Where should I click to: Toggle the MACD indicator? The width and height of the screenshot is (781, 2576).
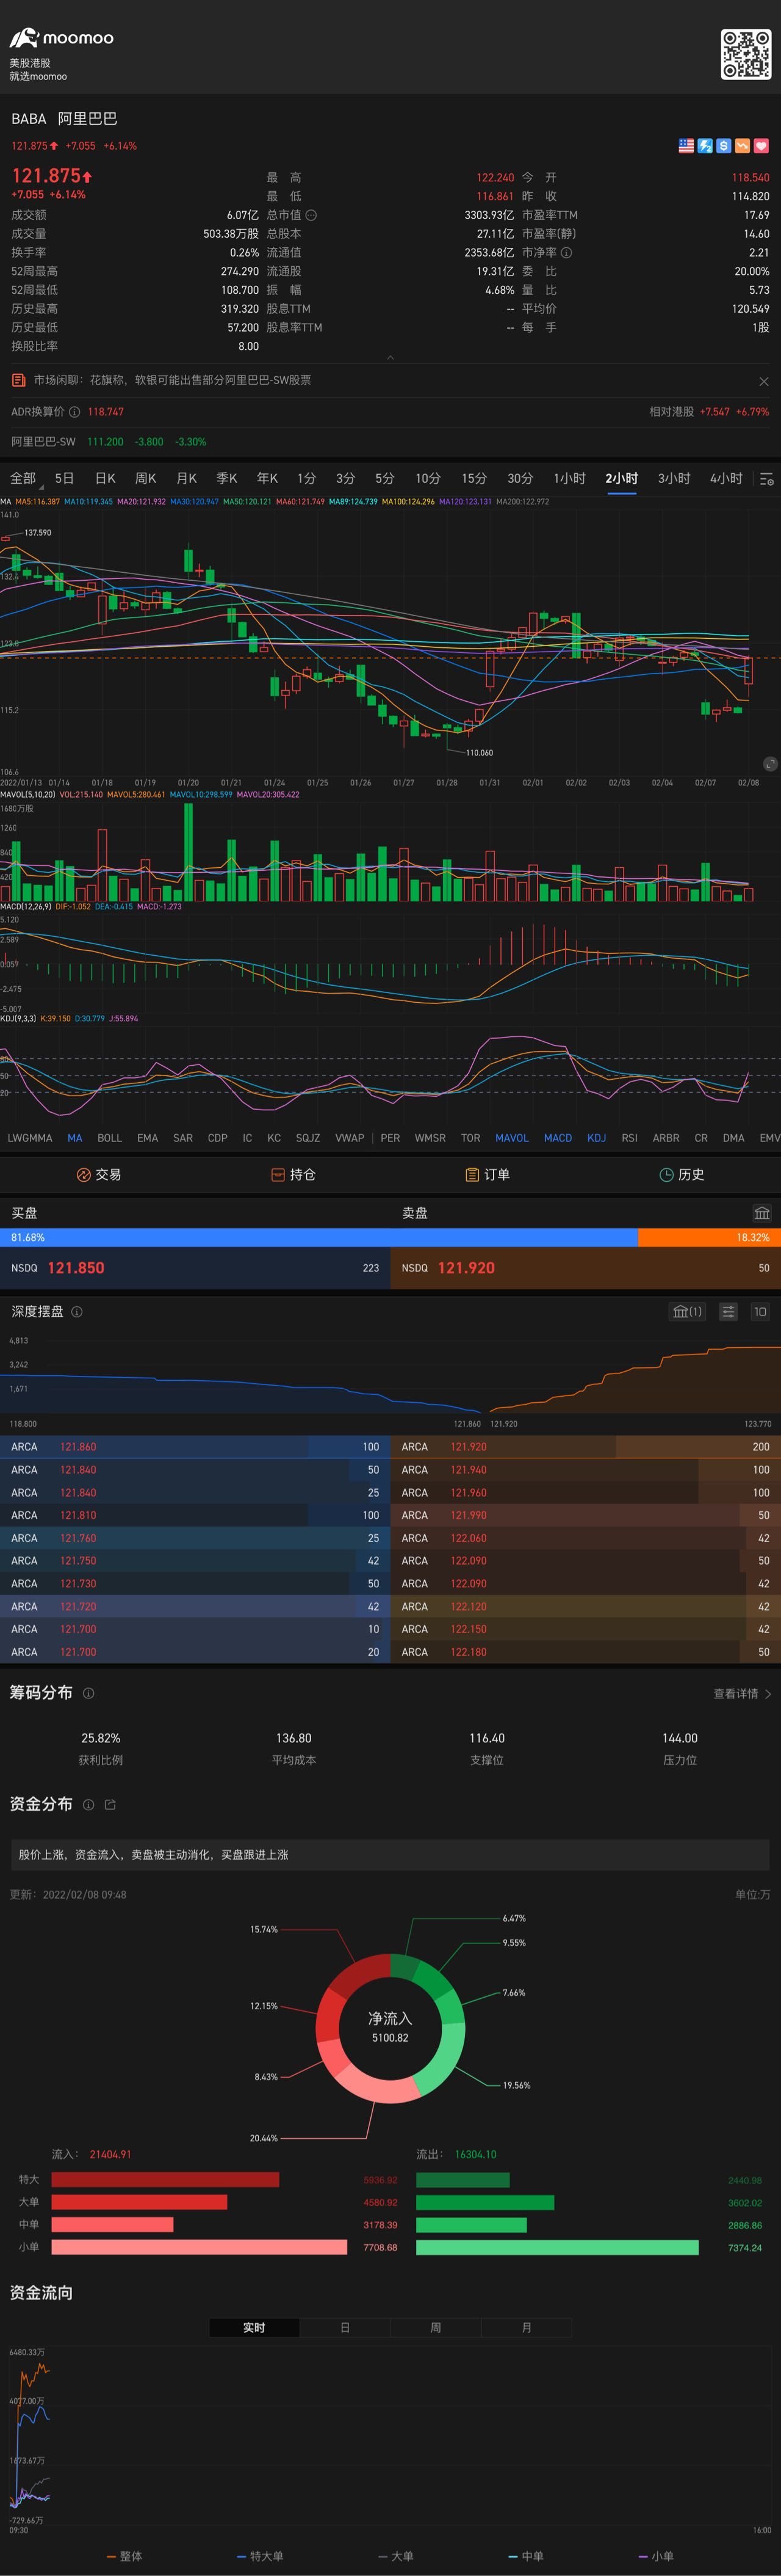click(x=558, y=1138)
